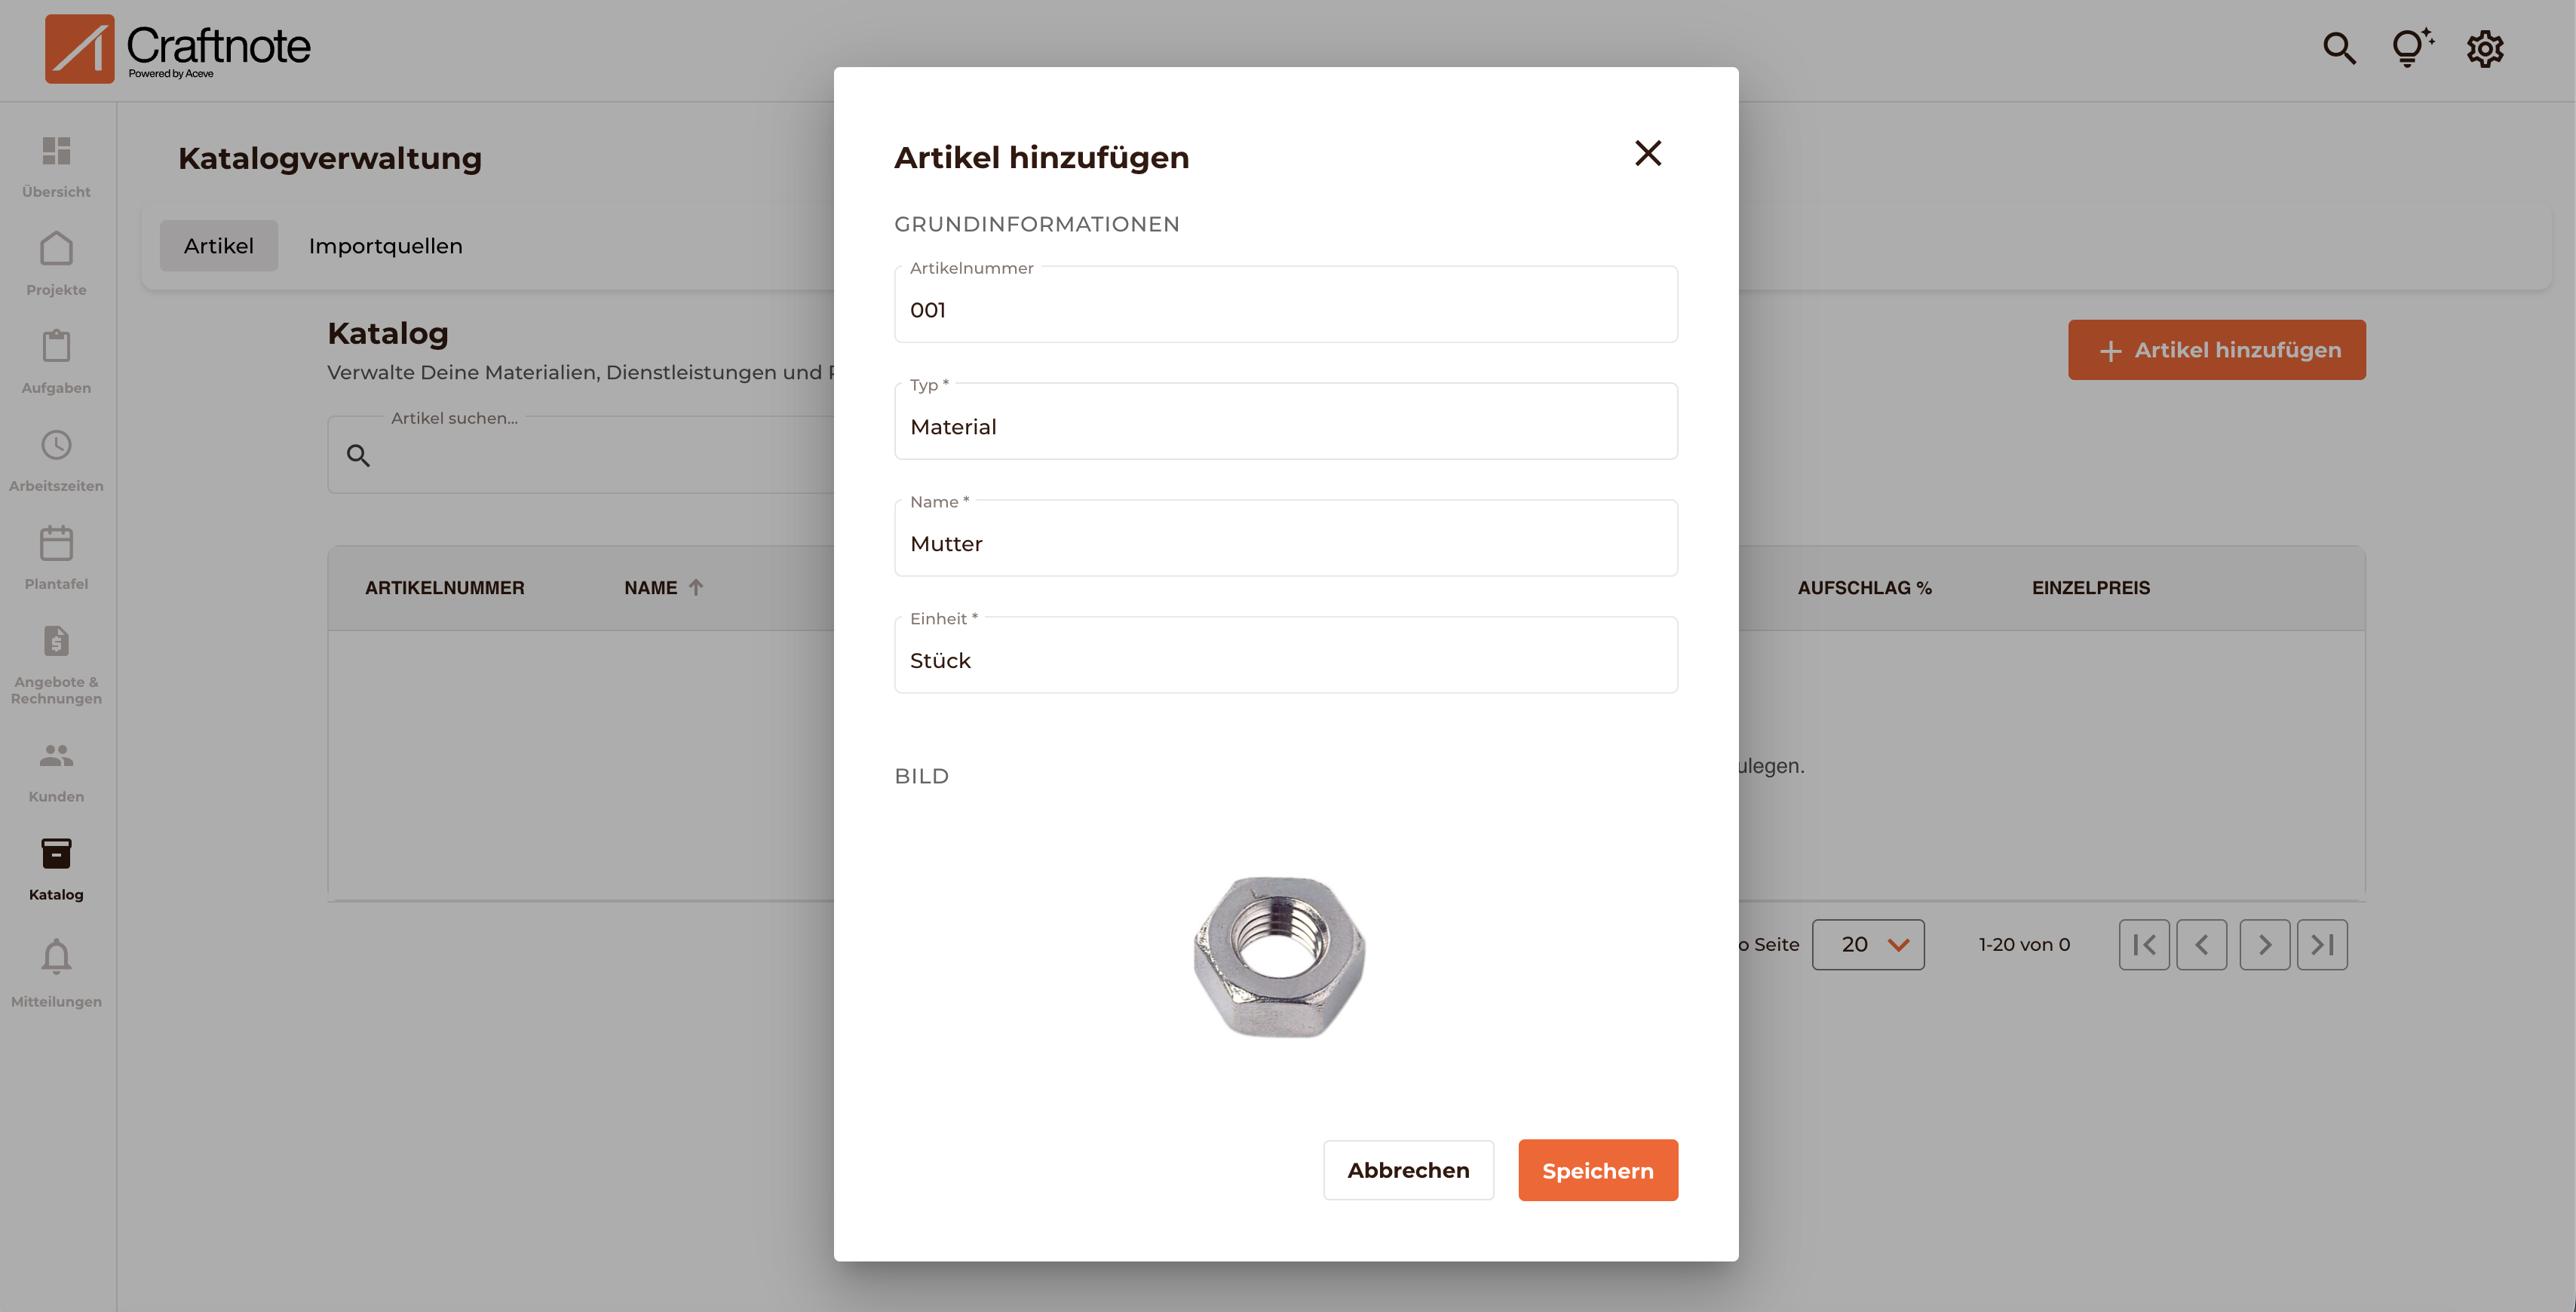Click the Artikelnummer input field
The height and width of the screenshot is (1312, 2576).
tap(1285, 310)
